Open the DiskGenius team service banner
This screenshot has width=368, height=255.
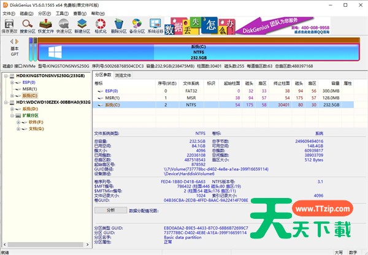pyautogui.click(x=283, y=26)
